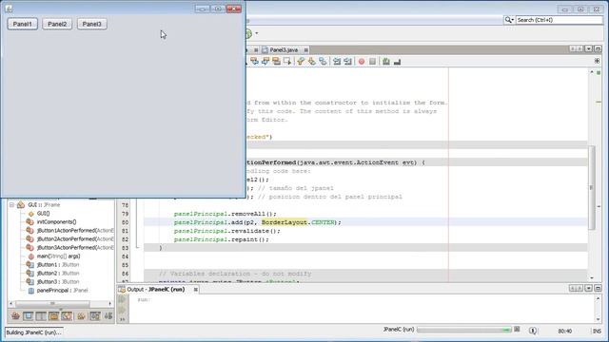Close the Output JPanelC run tab
609x342 pixels.
196,289
